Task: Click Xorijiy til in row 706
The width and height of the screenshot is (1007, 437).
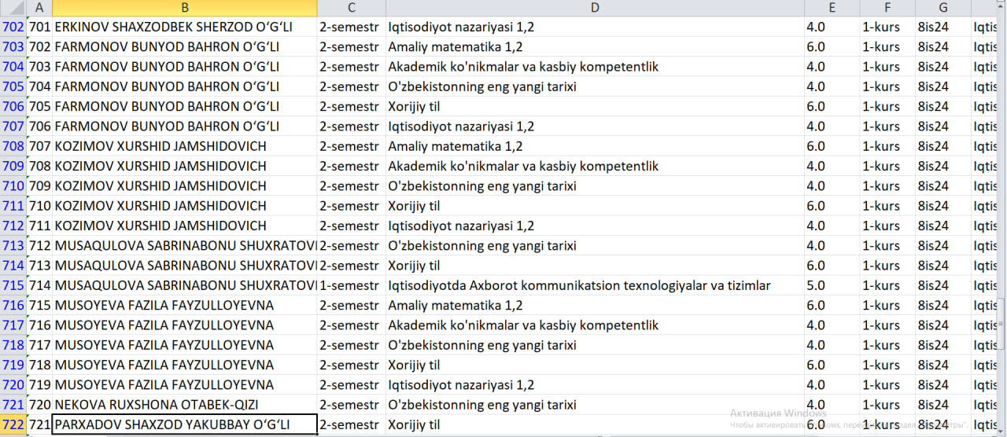Action: point(595,106)
